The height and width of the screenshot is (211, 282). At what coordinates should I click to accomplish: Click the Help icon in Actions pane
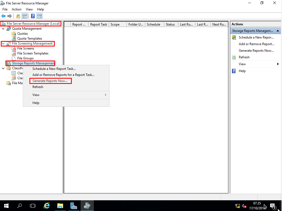click(234, 71)
